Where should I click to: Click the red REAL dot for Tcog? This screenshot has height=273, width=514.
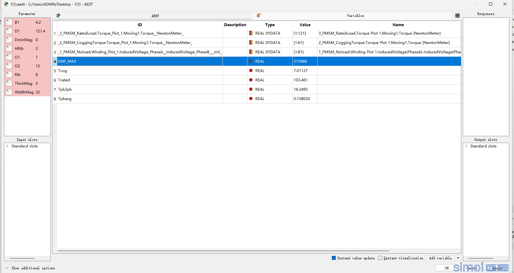pos(251,70)
